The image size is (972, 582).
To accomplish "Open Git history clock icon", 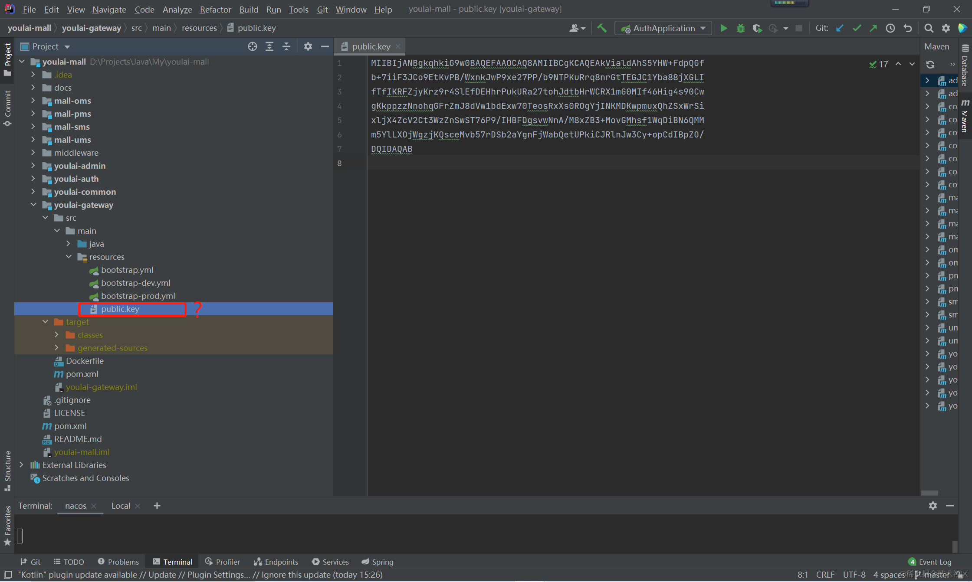I will pos(890,28).
